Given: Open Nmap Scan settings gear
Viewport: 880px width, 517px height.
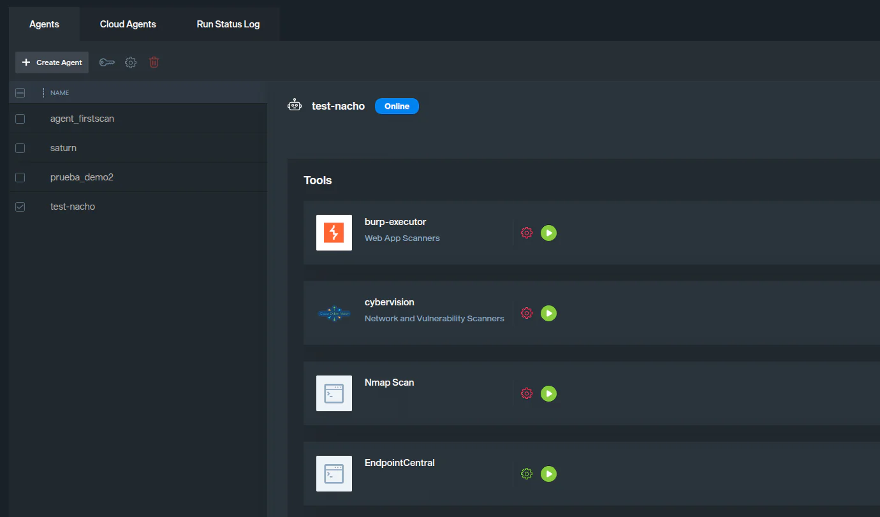Looking at the screenshot, I should pos(527,394).
